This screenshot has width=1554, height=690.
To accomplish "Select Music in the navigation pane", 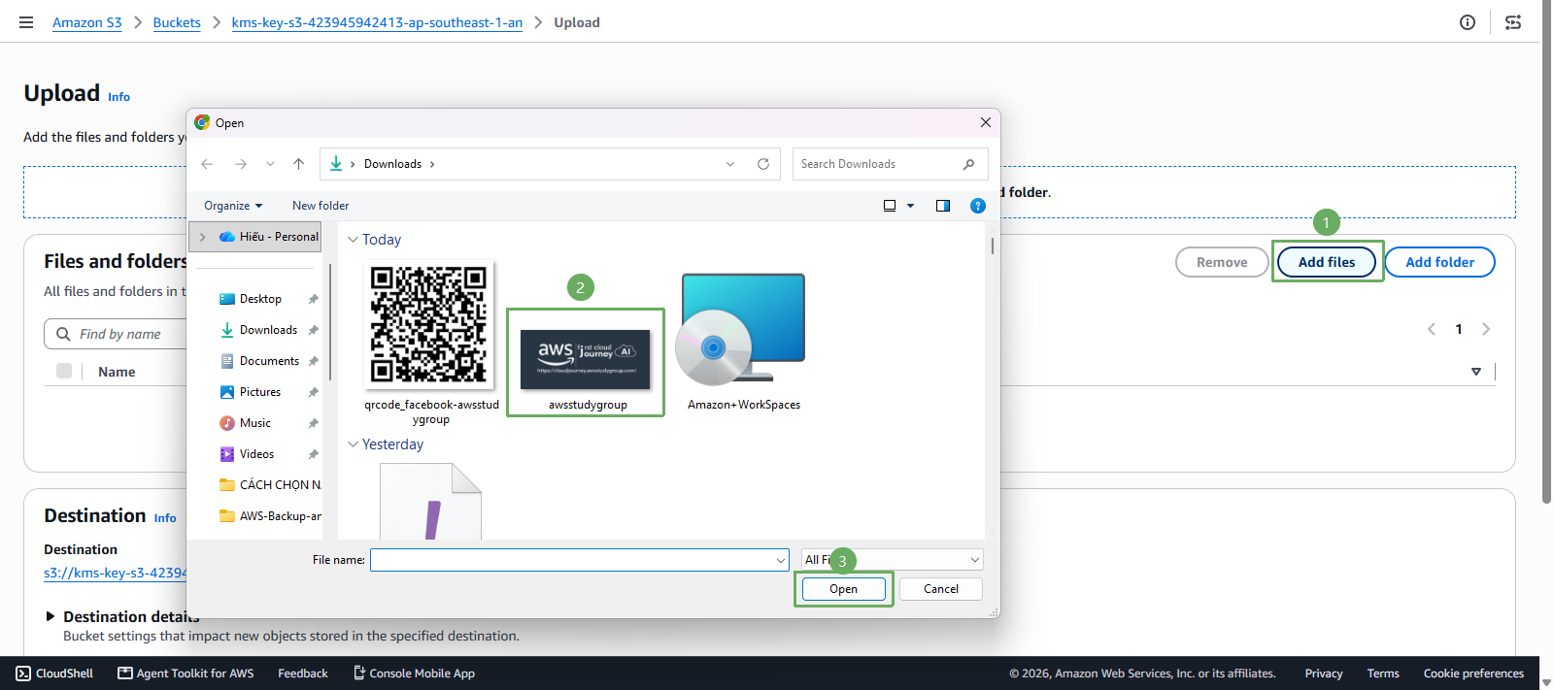I will click(255, 423).
